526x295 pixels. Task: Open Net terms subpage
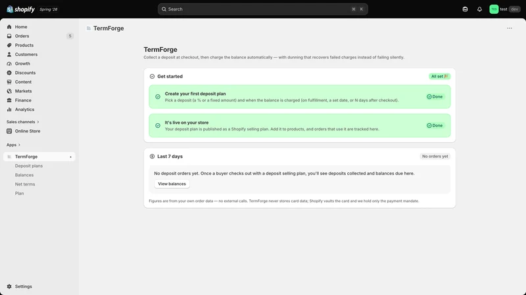pos(25,184)
